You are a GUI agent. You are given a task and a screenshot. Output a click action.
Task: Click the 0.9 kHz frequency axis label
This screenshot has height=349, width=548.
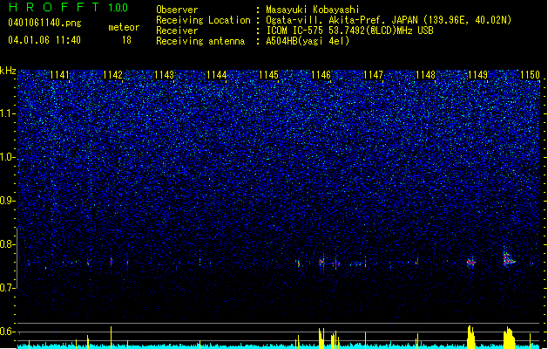[8, 201]
